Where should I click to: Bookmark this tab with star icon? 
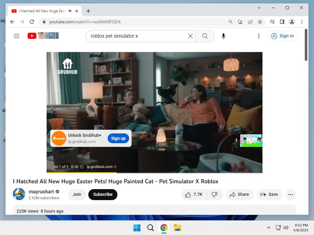[260, 22]
